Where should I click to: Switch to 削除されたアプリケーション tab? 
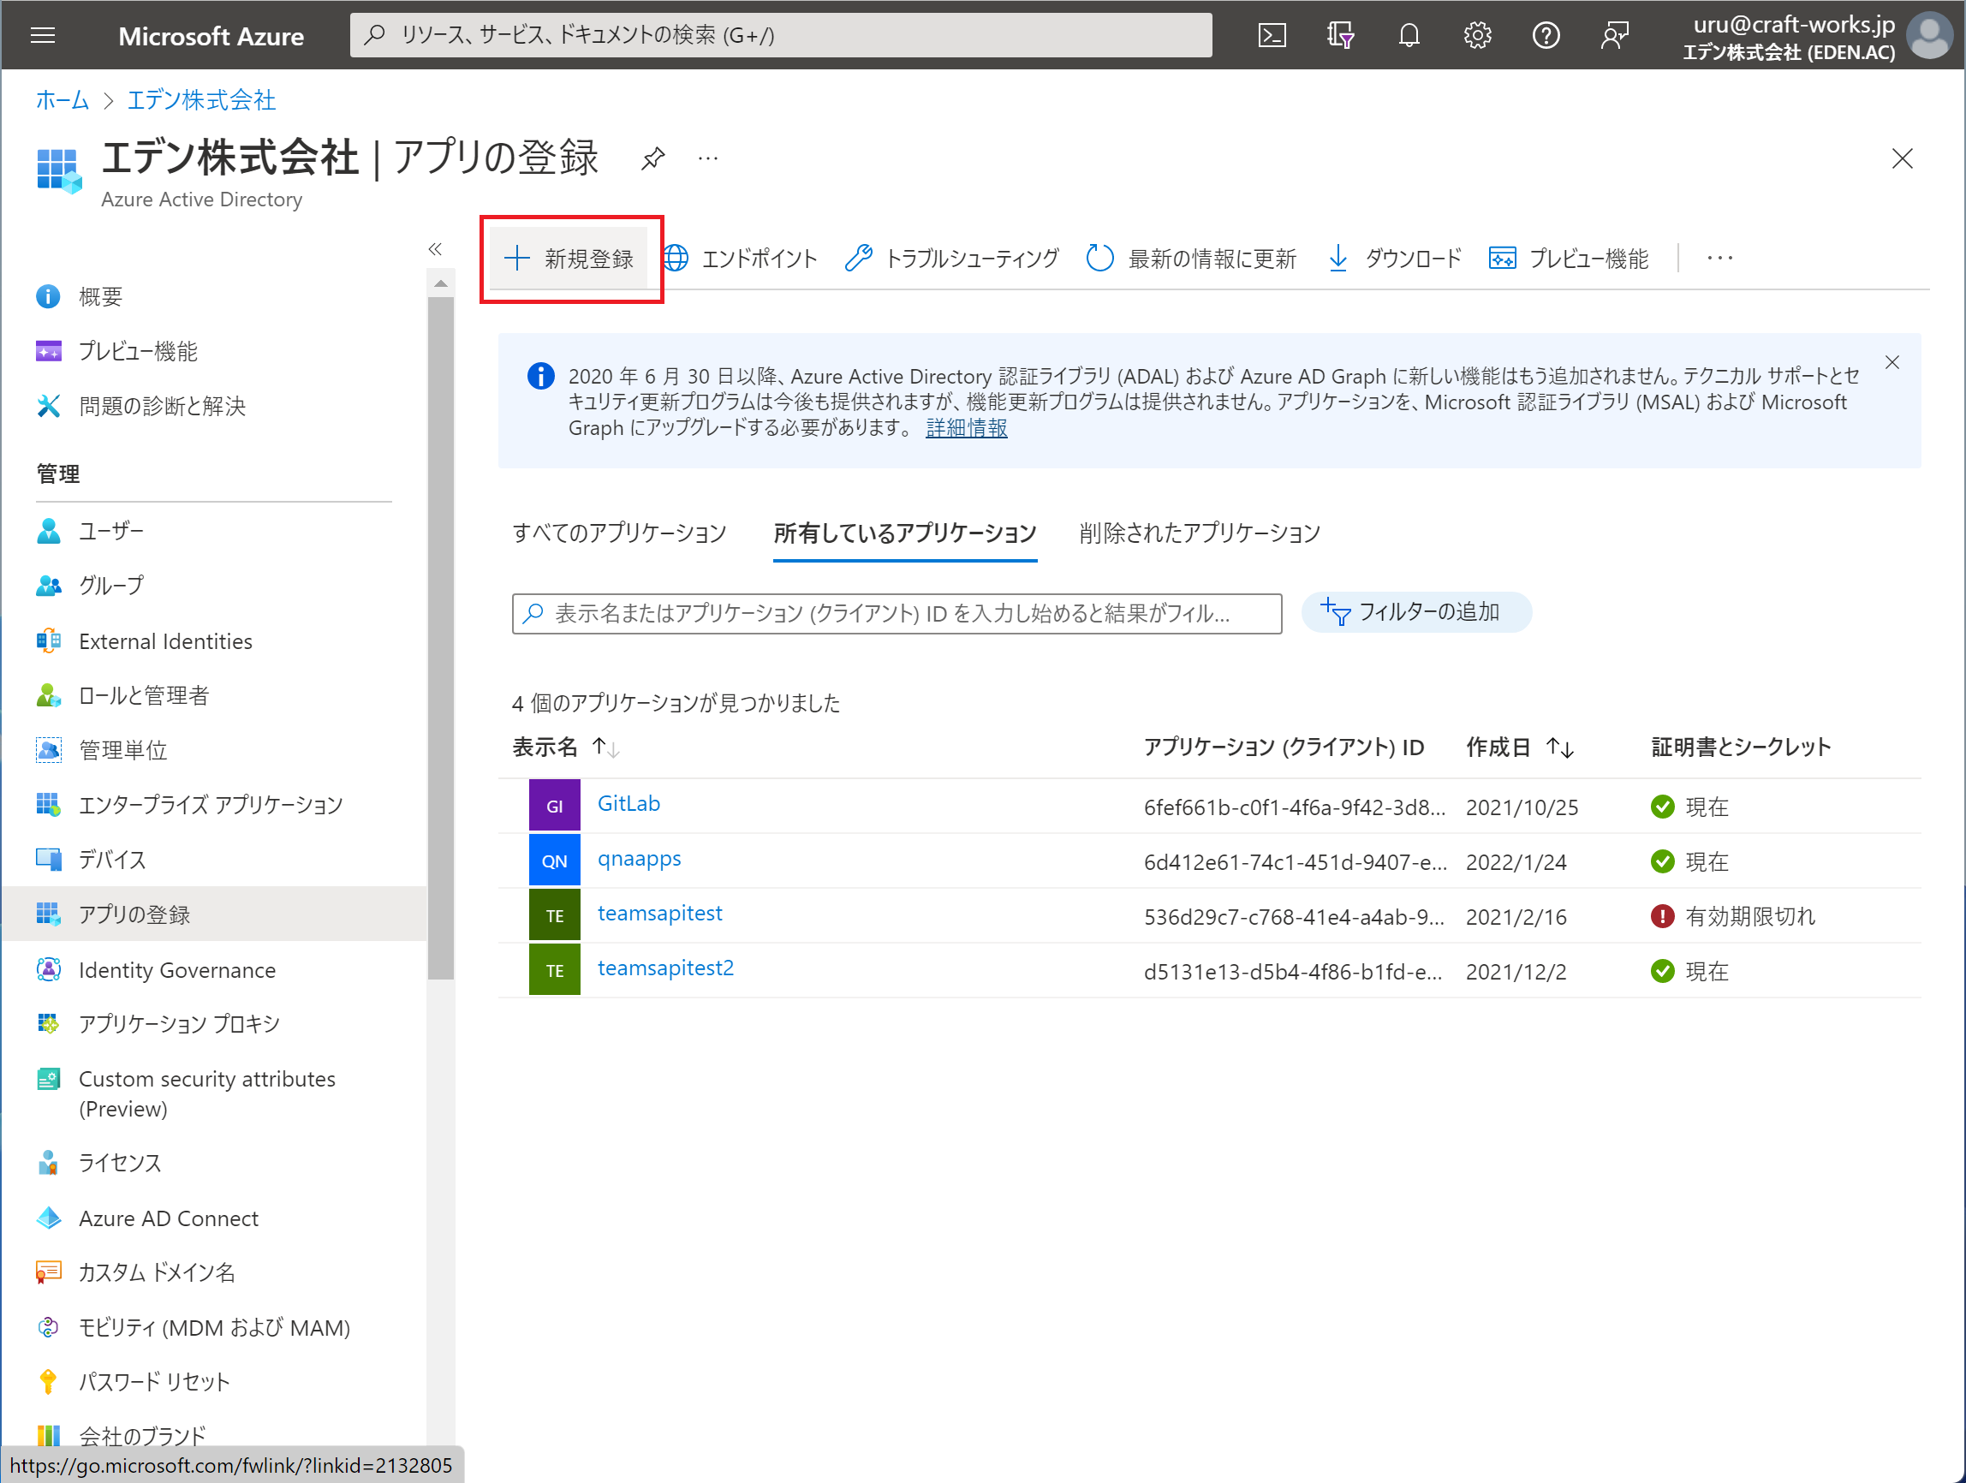pyautogui.click(x=1200, y=533)
